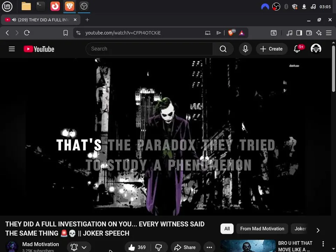
Task: Open the BRO U HIT THAT MOVE video thumbnail
Action: coord(248,246)
